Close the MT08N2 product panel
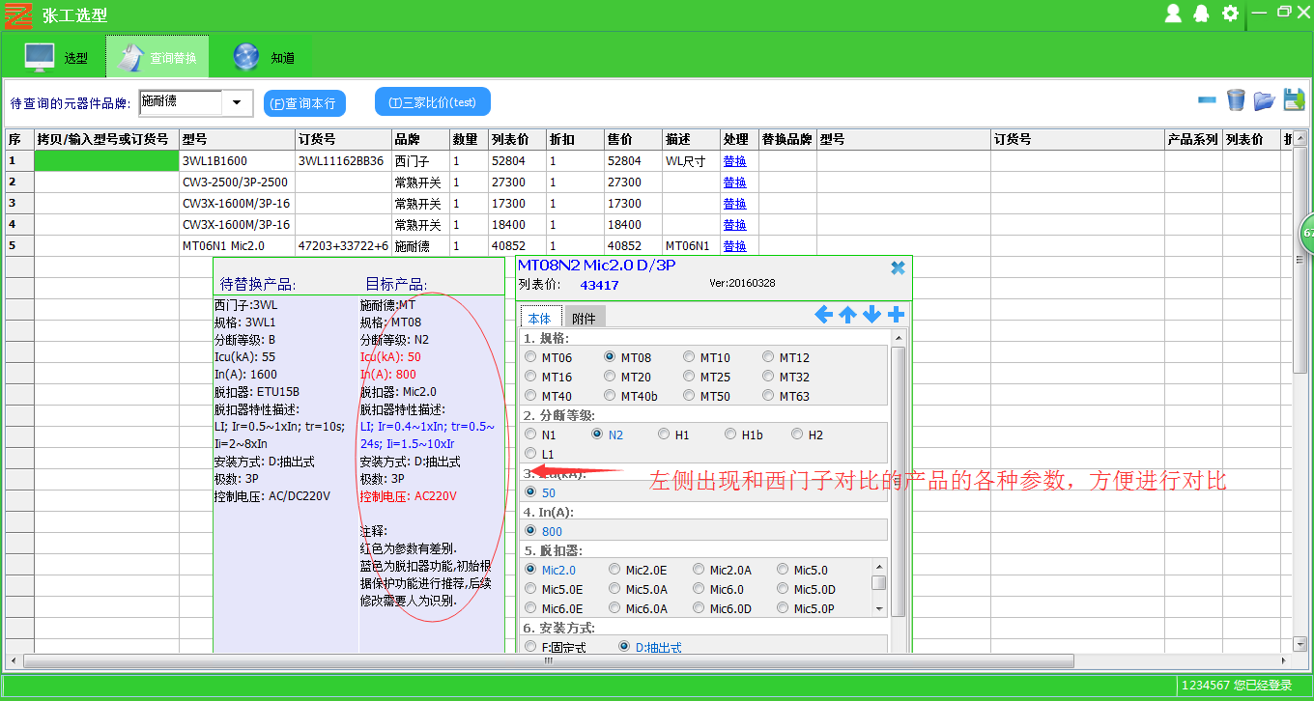The image size is (1314, 701). coord(898,267)
